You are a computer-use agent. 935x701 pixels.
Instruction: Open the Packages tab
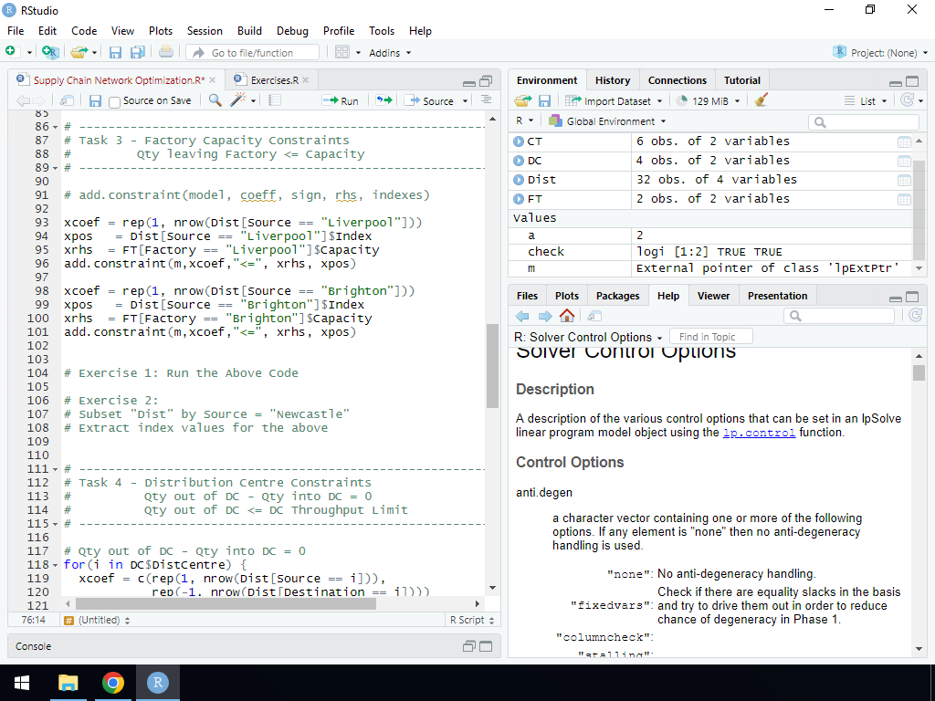617,296
